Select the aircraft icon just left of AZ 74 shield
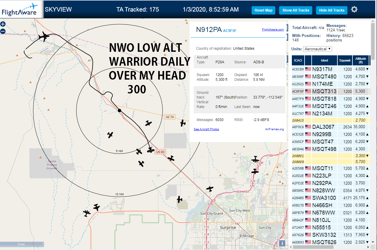Image resolution: width=377 pixels, height=250 pixels. tap(149, 123)
